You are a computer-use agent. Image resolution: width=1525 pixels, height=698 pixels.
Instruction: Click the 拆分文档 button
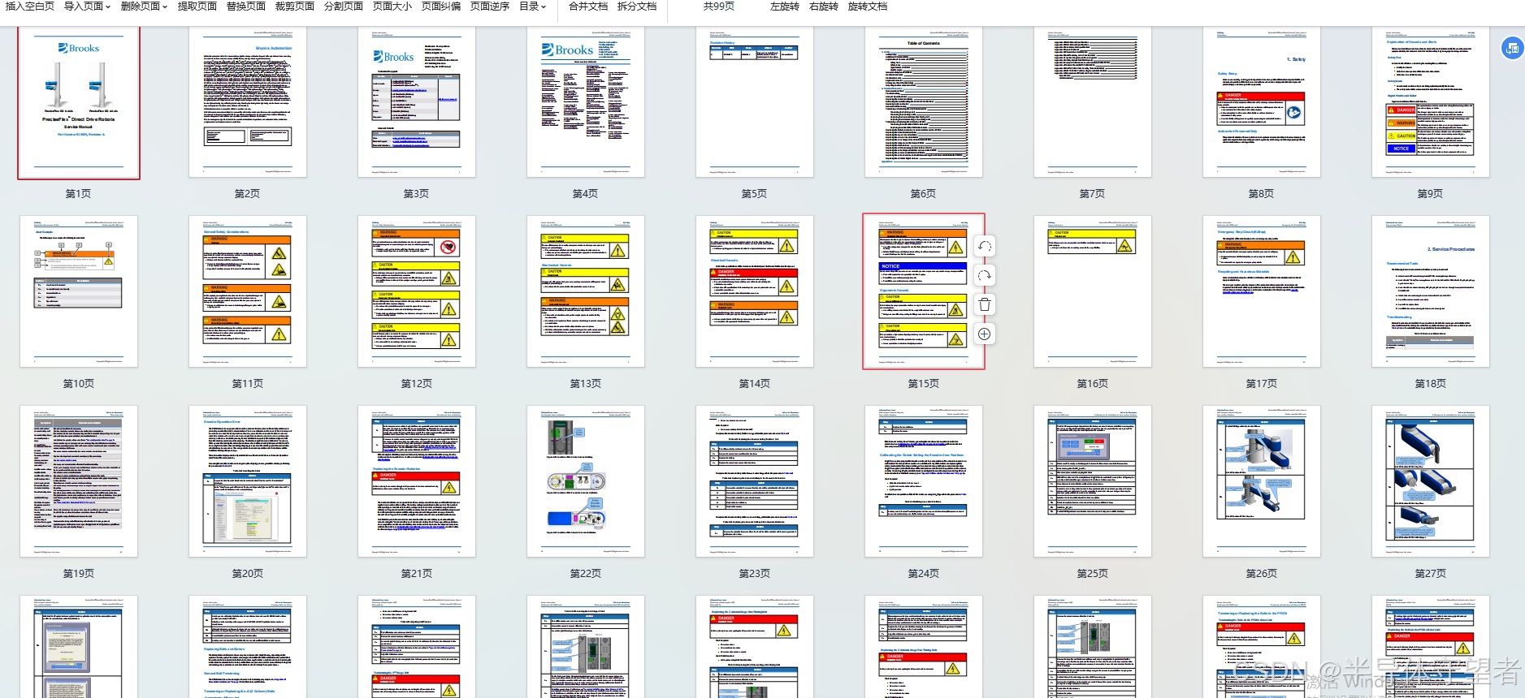click(637, 6)
